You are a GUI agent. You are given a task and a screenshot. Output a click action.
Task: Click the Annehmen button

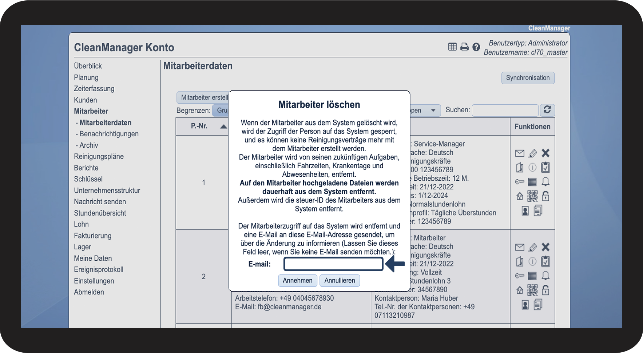297,280
